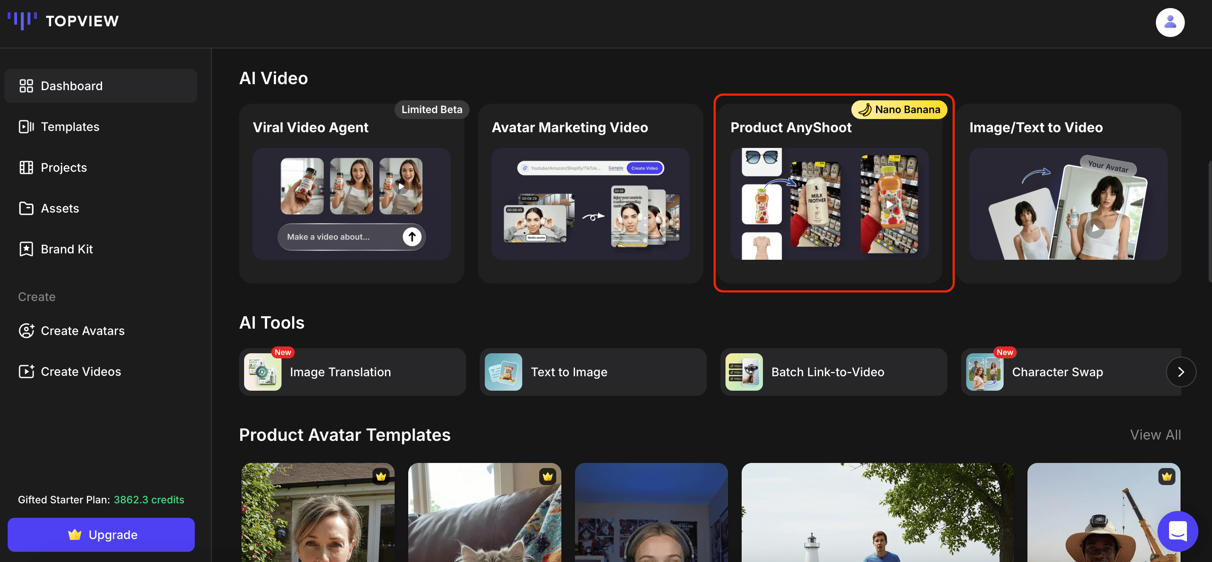Select the Brand Kit star icon
1212x562 pixels.
26,249
